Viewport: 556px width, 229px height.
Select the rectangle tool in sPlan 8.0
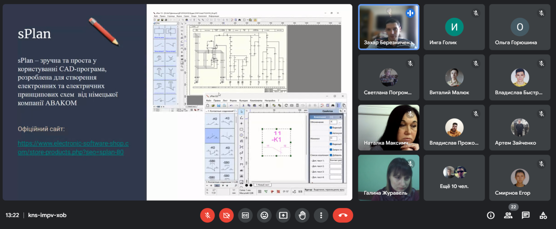[x=241, y=129]
